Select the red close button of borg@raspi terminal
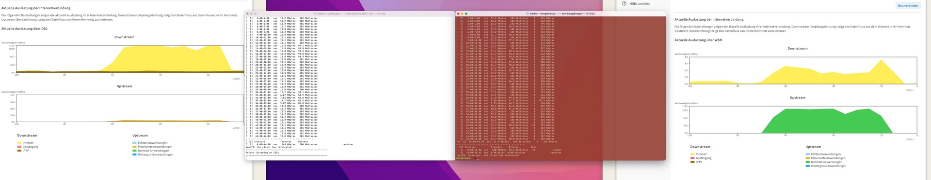The image size is (931, 180). [459, 14]
